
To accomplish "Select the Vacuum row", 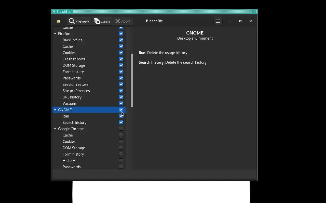I will [89, 103].
